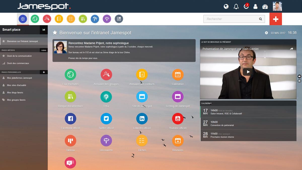Open the orange tasks checklist icon in toolbar
This screenshot has height=170, width=302.
(x=71, y=19)
